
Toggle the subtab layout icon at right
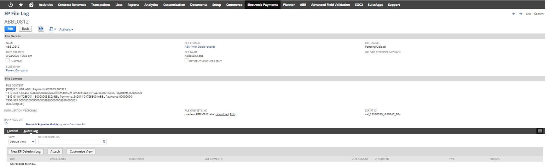pyautogui.click(x=540, y=131)
